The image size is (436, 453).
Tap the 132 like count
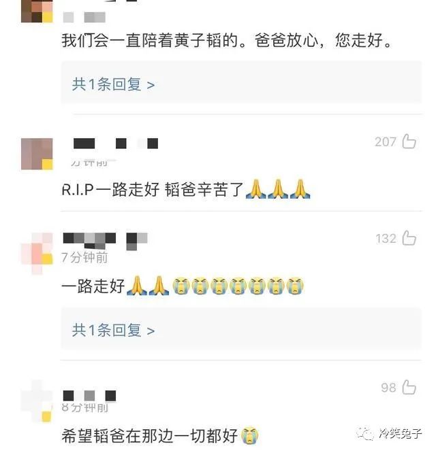tap(386, 239)
